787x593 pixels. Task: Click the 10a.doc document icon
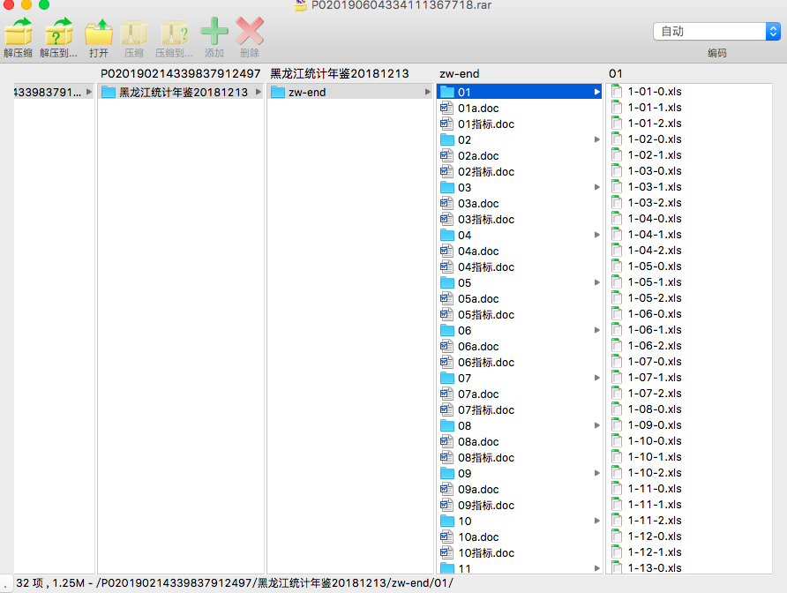tap(446, 537)
